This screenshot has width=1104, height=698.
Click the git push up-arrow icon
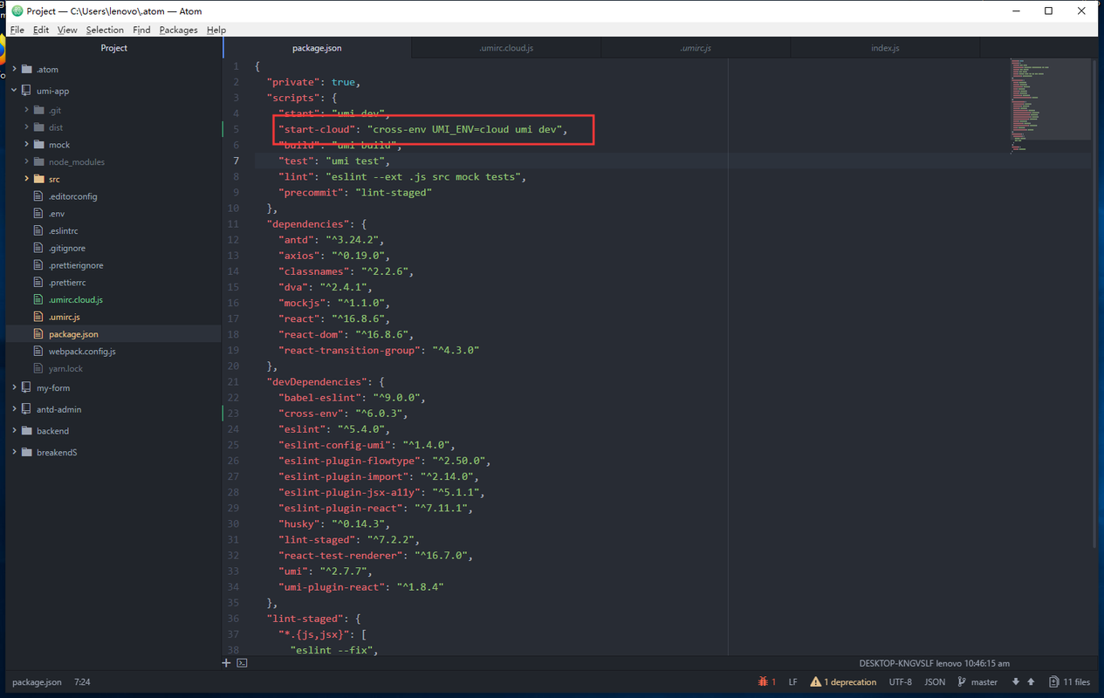[x=1031, y=681]
